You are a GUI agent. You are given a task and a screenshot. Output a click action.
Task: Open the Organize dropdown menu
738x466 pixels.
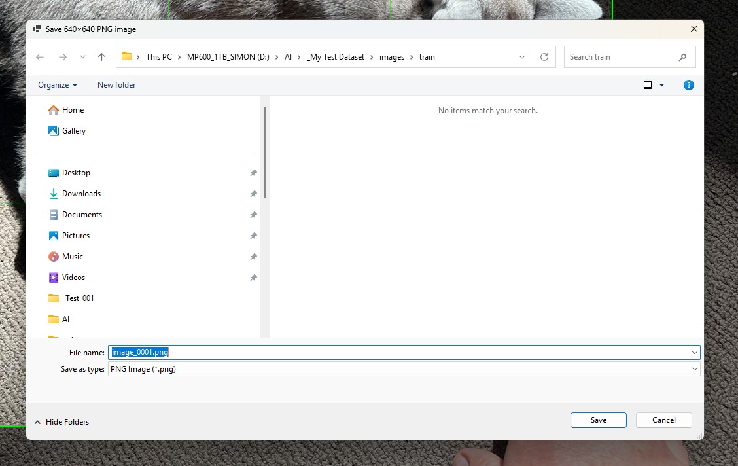point(58,84)
